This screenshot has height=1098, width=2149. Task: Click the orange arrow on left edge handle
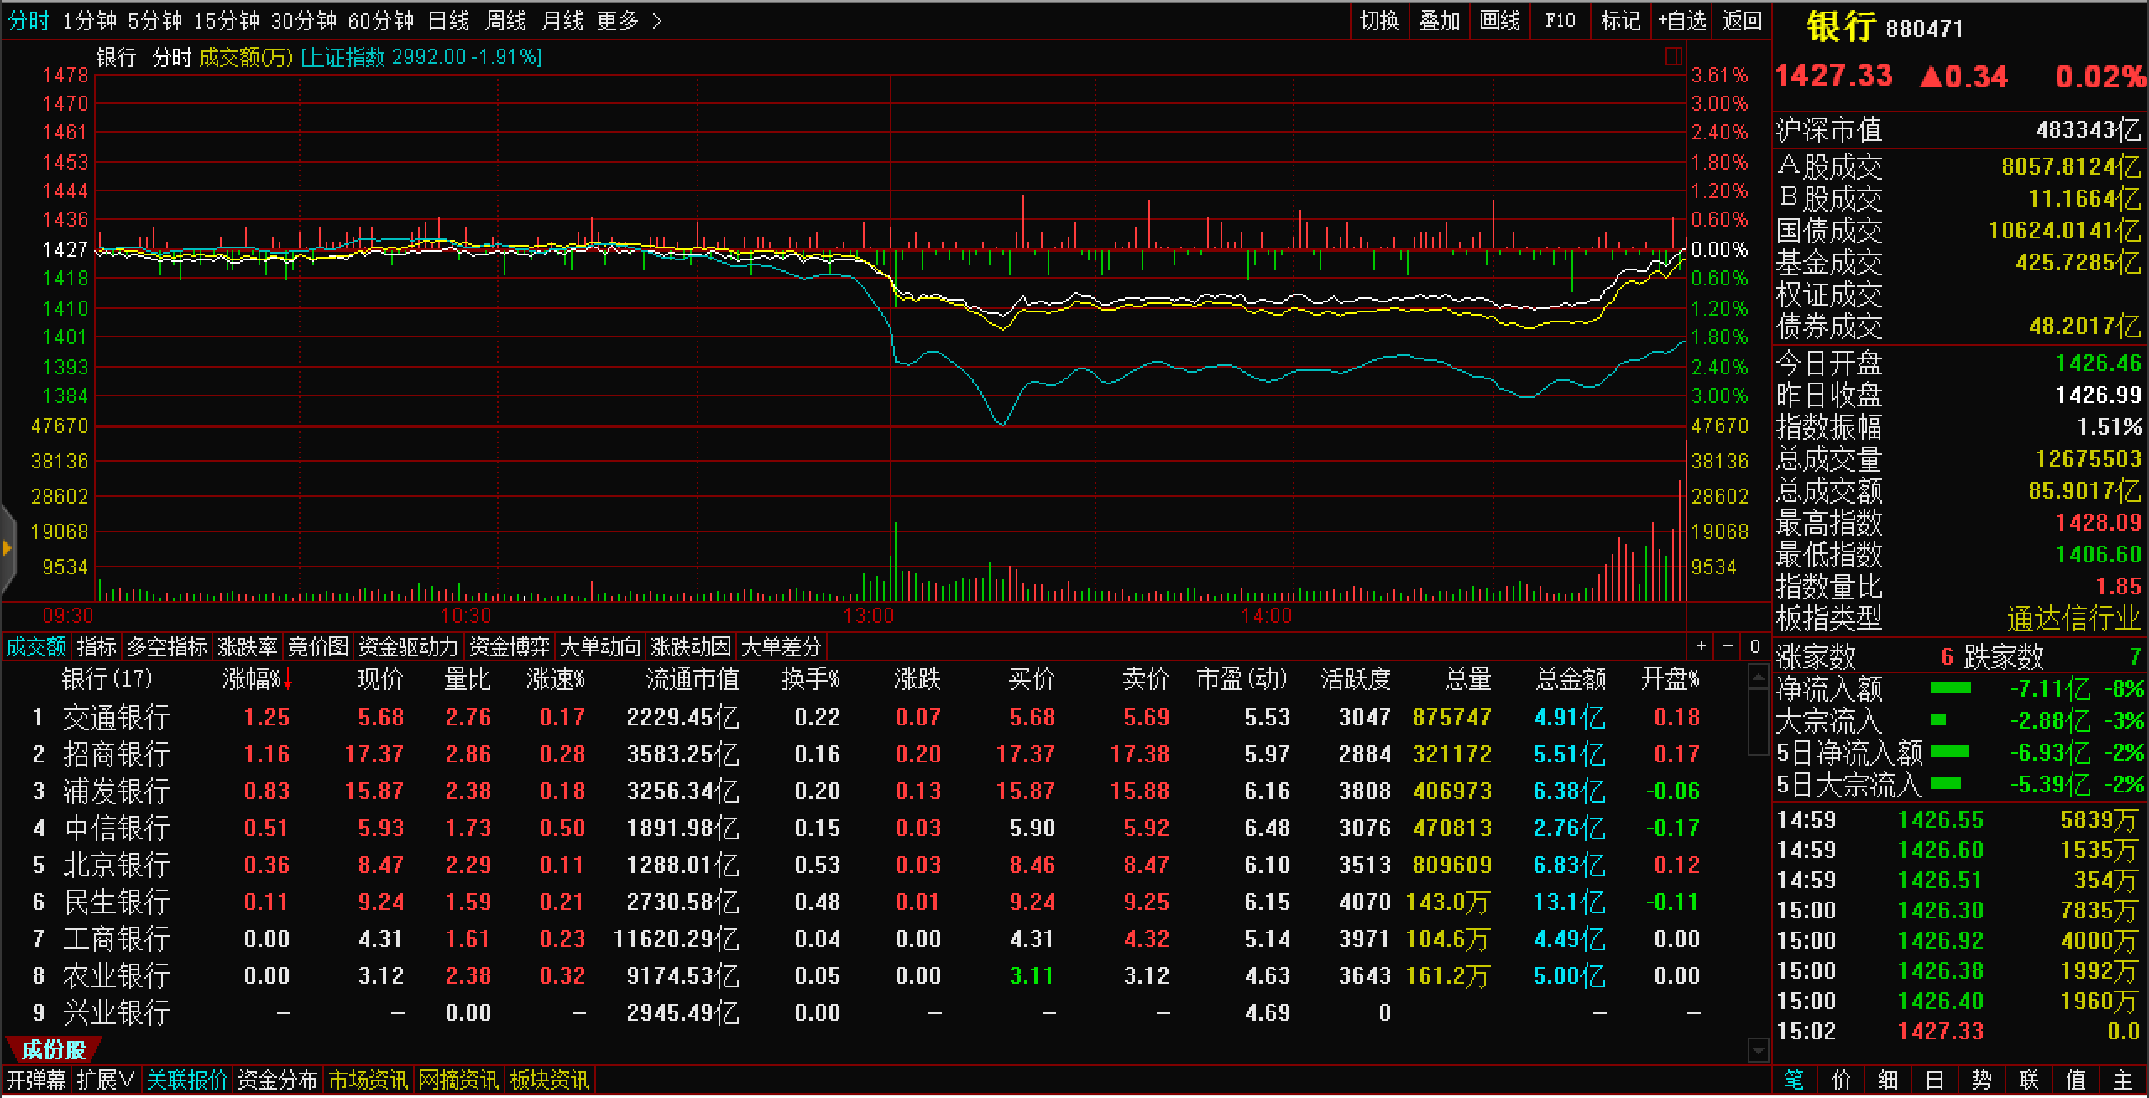[x=8, y=549]
